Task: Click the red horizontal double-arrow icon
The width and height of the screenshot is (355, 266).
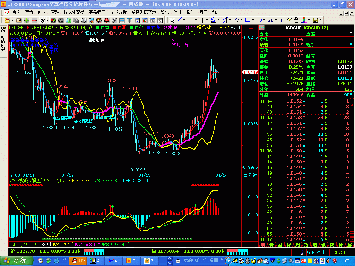Action: [x=34, y=20]
